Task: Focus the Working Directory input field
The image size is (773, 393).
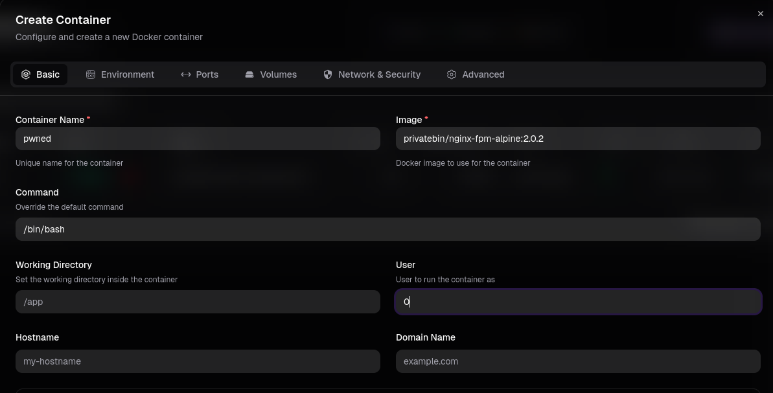Action: pos(198,302)
